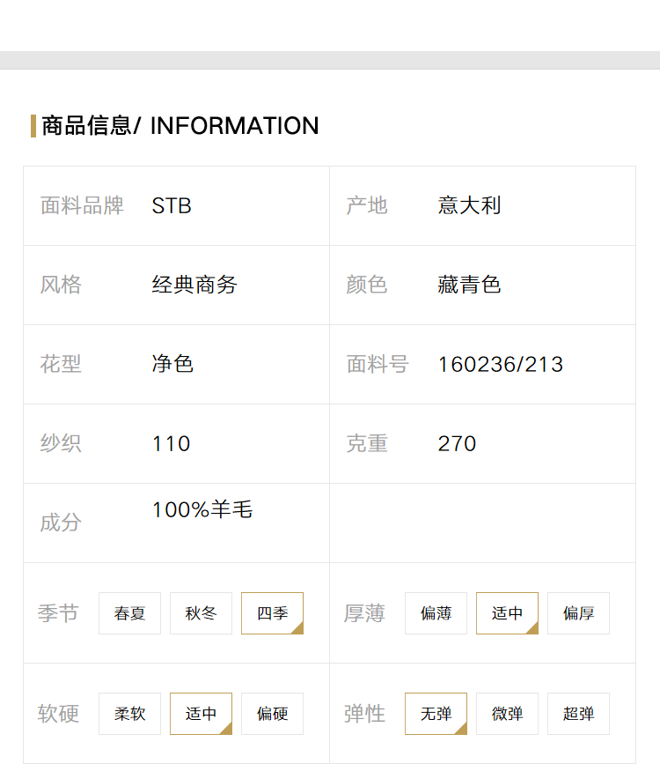
Task: Click the 商品信息/ INFORMATION heading
Action: pos(180,126)
